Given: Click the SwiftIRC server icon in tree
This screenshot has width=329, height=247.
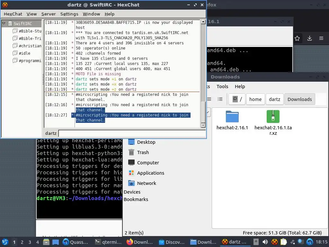Looking at the screenshot, I should pos(10,23).
